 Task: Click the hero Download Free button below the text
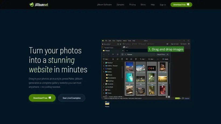(x=42, y=98)
